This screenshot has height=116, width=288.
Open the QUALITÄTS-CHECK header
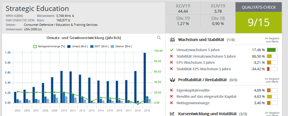[x=259, y=7]
